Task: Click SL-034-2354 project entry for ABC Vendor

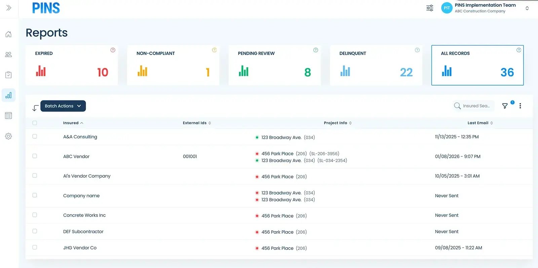Action: pyautogui.click(x=332, y=161)
